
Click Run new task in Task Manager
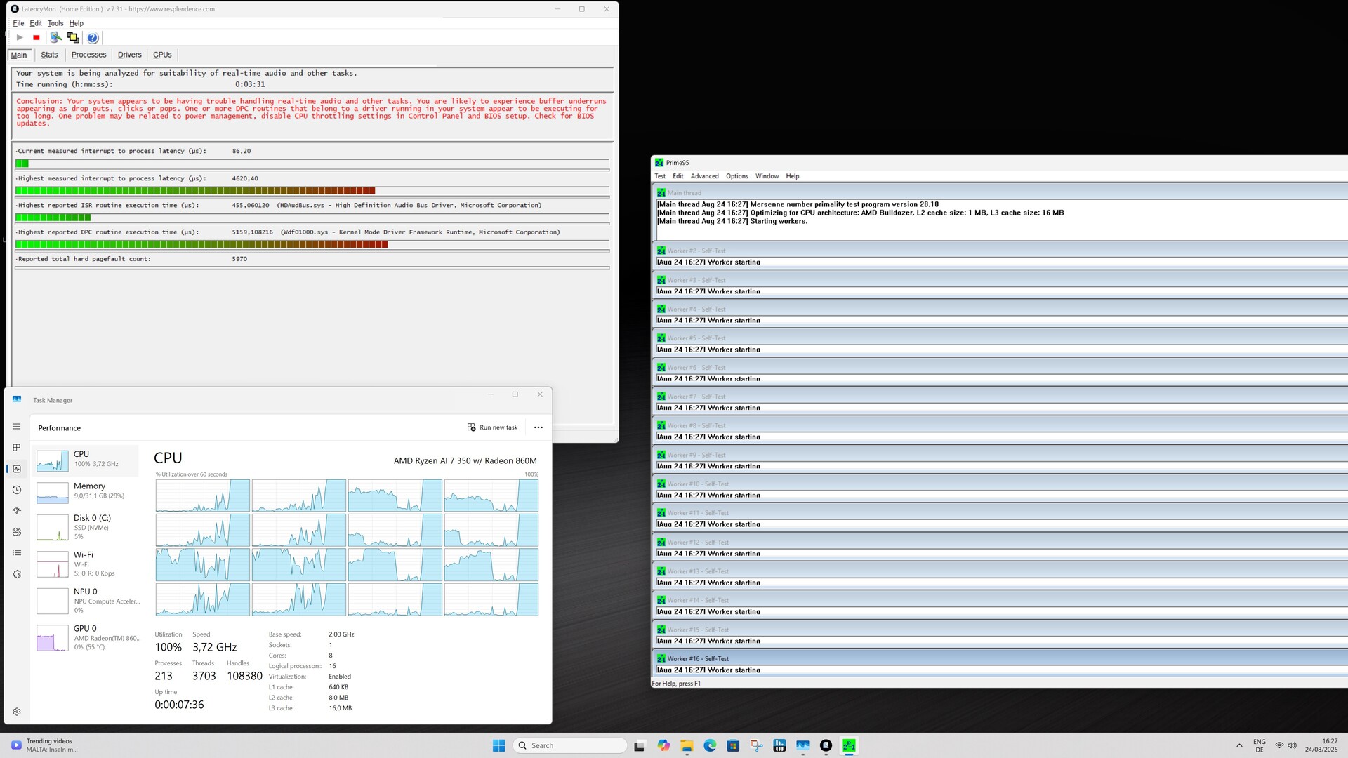492,427
